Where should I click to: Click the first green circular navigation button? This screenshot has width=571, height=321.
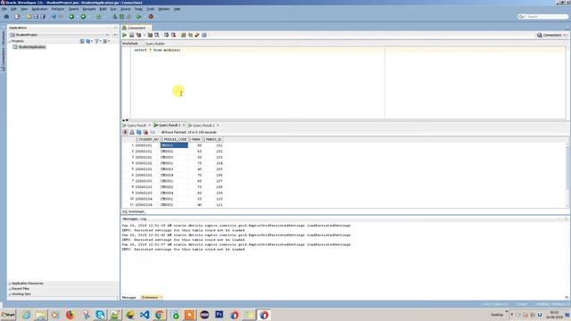tap(71, 16)
